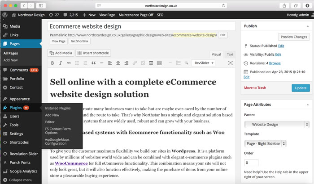Open Google Analytics in the sidebar

[x=21, y=171]
